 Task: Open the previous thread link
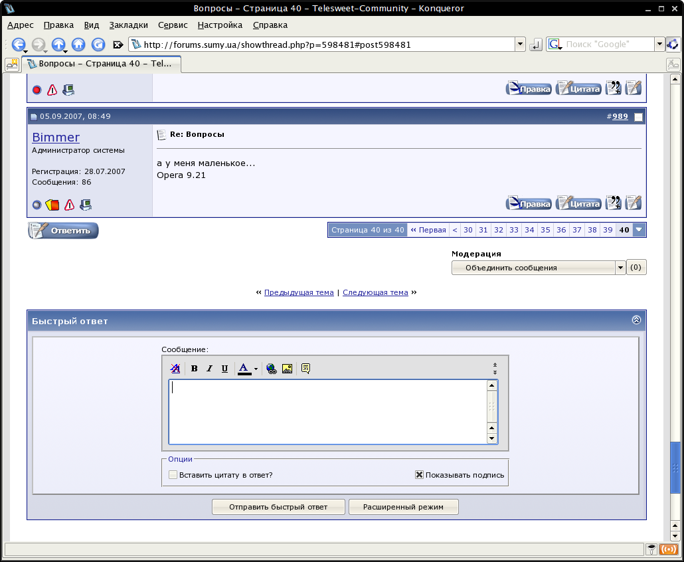tap(299, 292)
